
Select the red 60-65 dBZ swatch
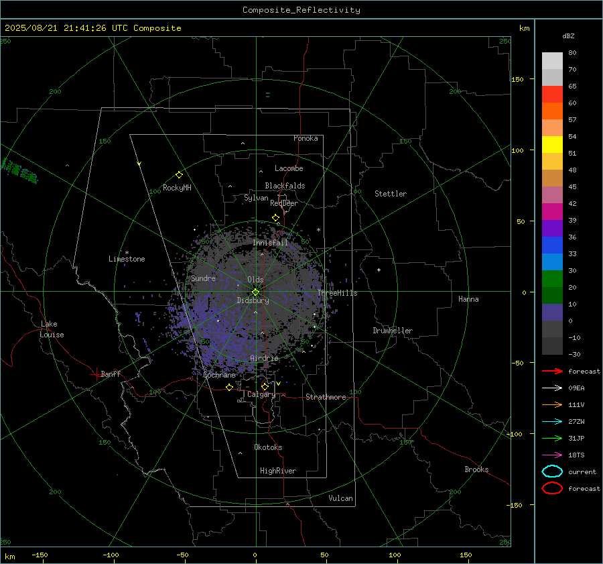(552, 95)
